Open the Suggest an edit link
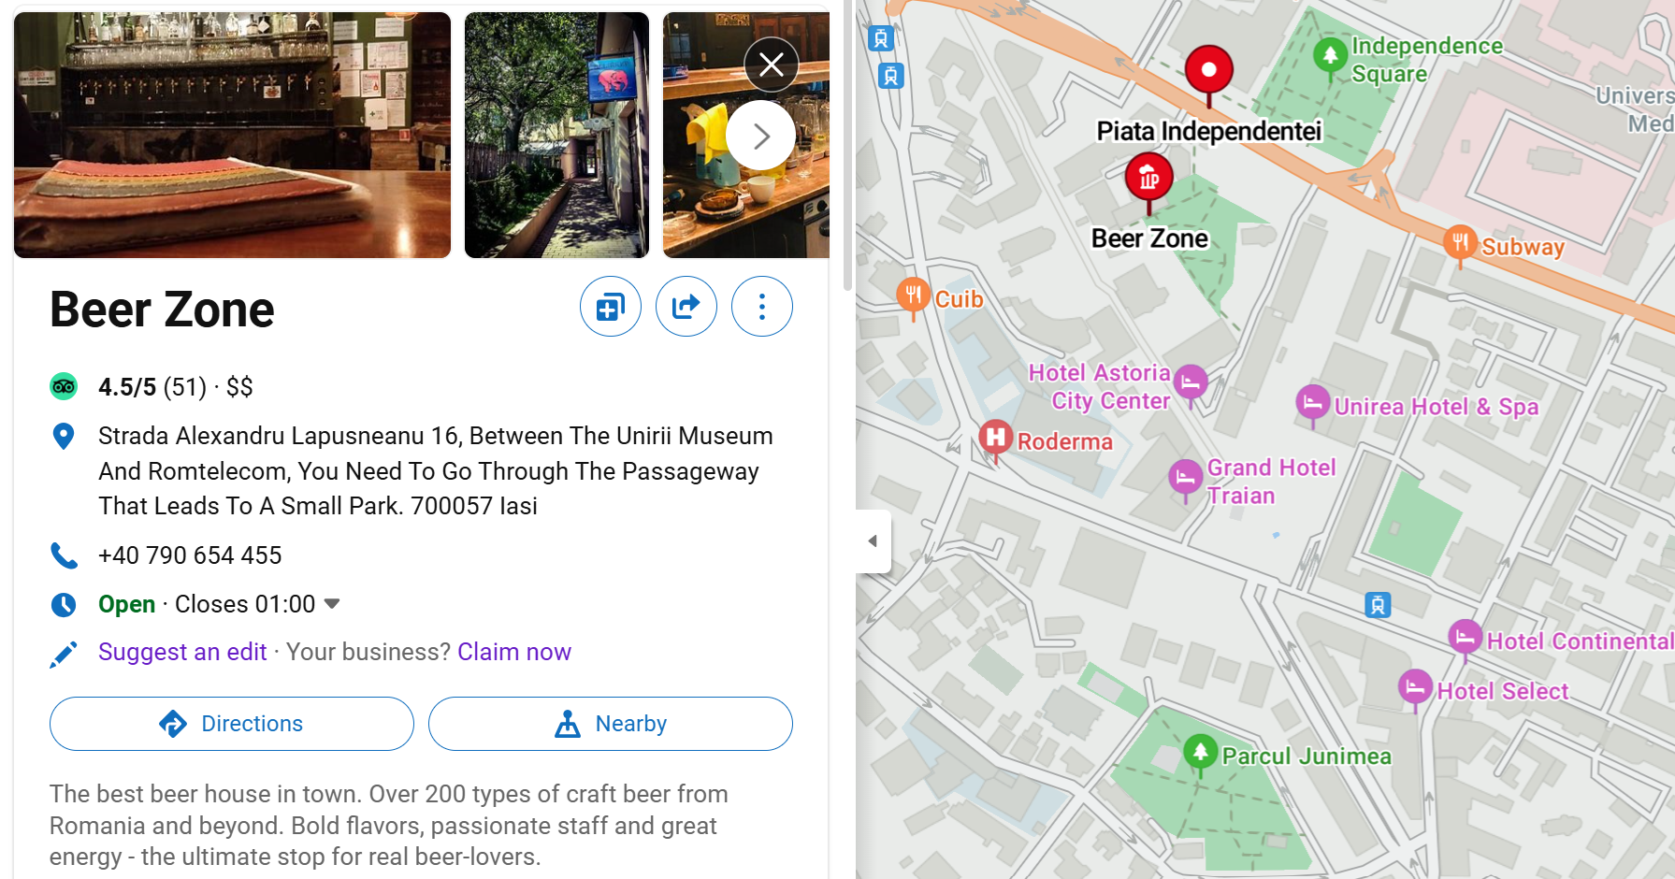This screenshot has height=879, width=1675. coord(182,652)
